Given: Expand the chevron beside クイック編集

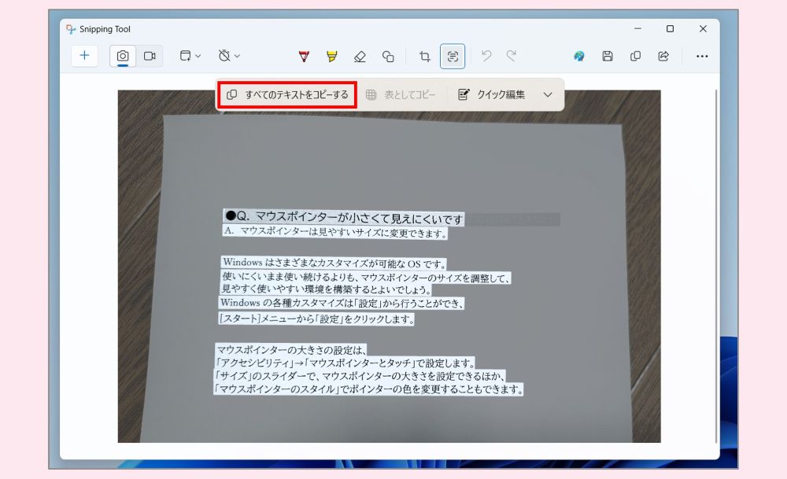Looking at the screenshot, I should coord(548,95).
